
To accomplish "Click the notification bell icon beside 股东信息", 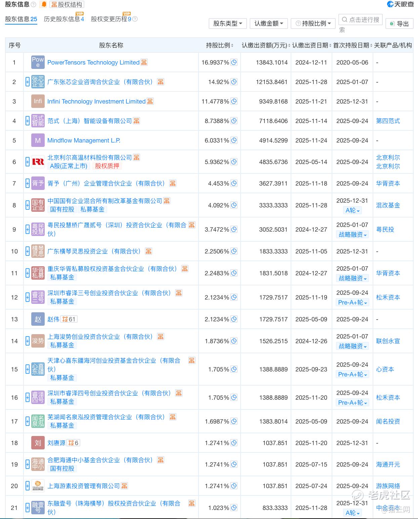I will pyautogui.click(x=44, y=4).
